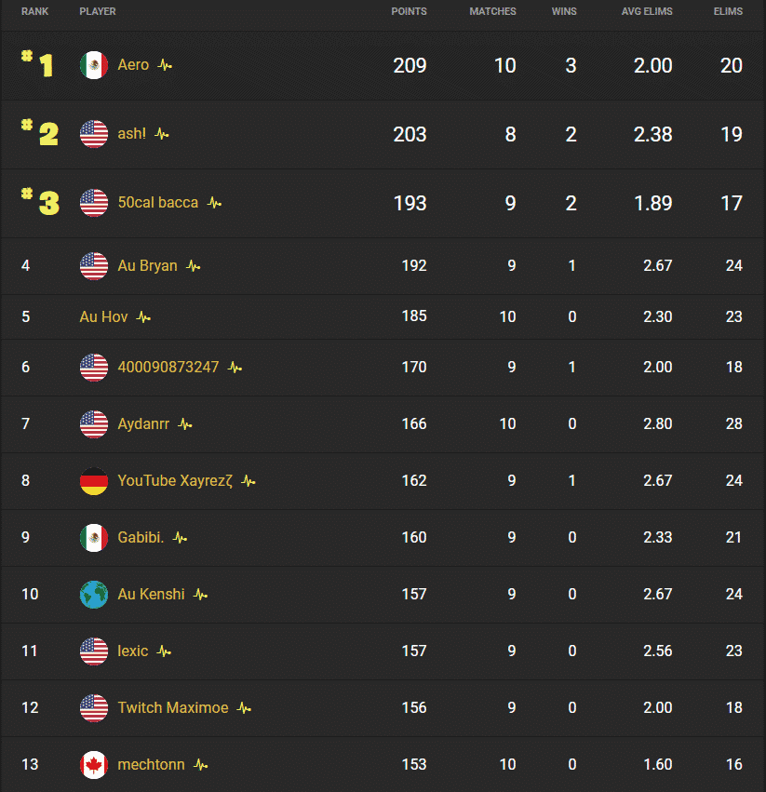Image resolution: width=766 pixels, height=792 pixels.
Task: Click the WINS column header
Action: click(x=564, y=11)
